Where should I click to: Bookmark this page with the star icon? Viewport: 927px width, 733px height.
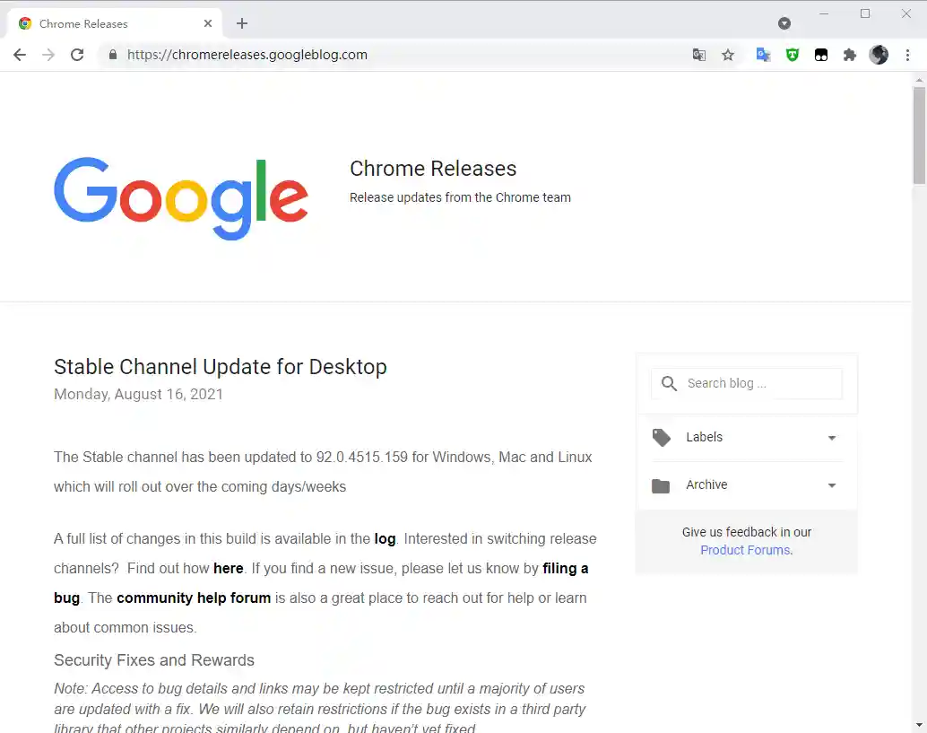728,55
